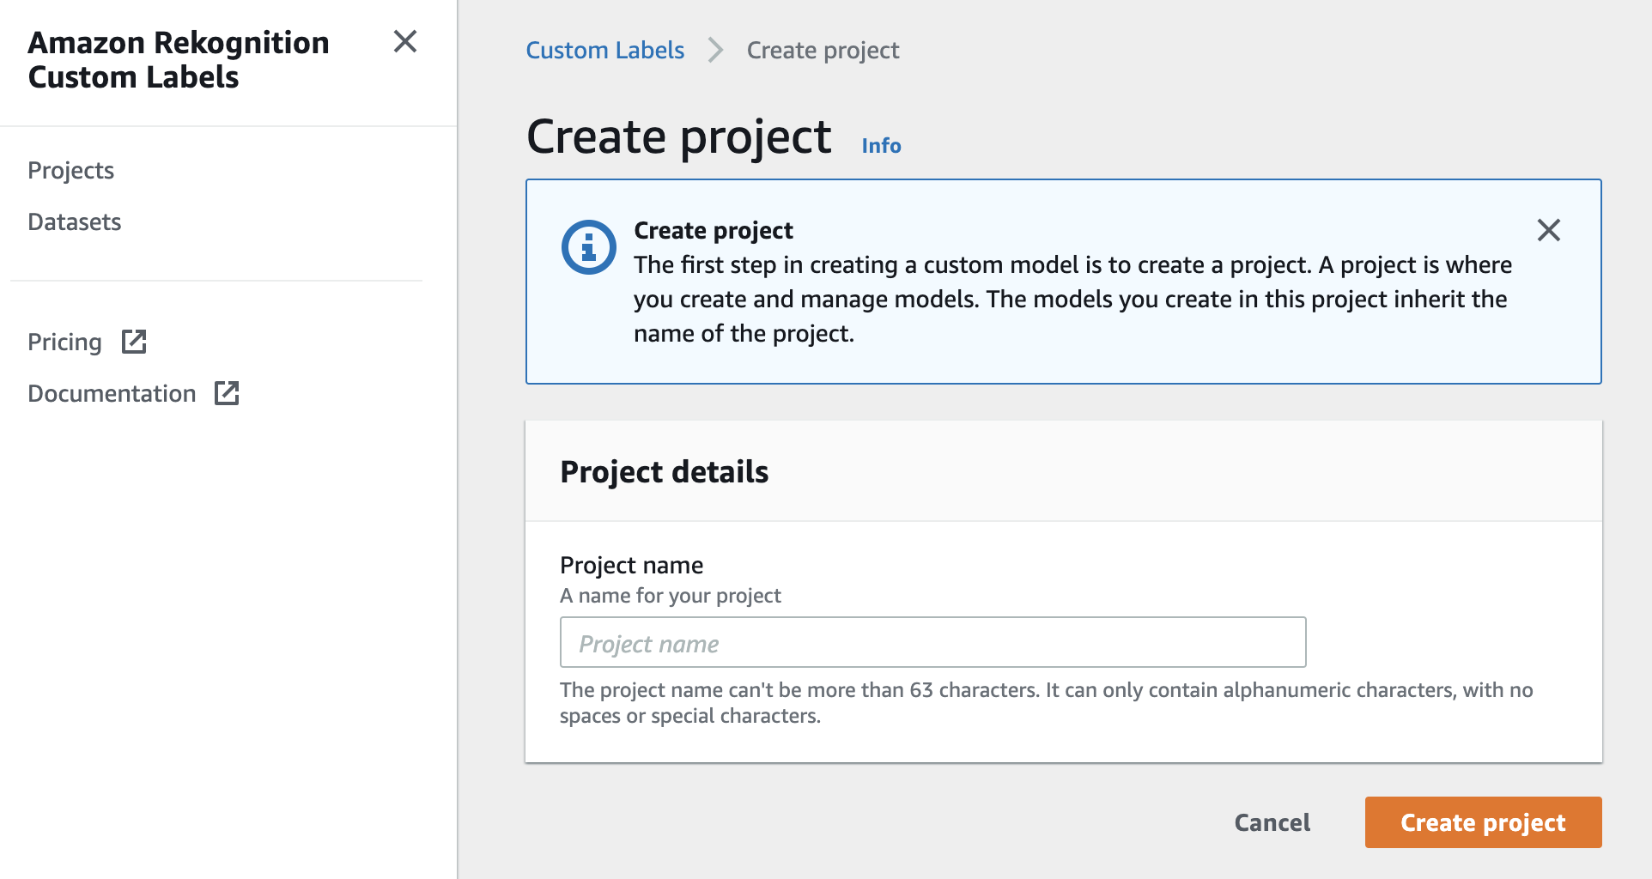Click the external link icon beside Documentation
The image size is (1652, 879).
227,393
